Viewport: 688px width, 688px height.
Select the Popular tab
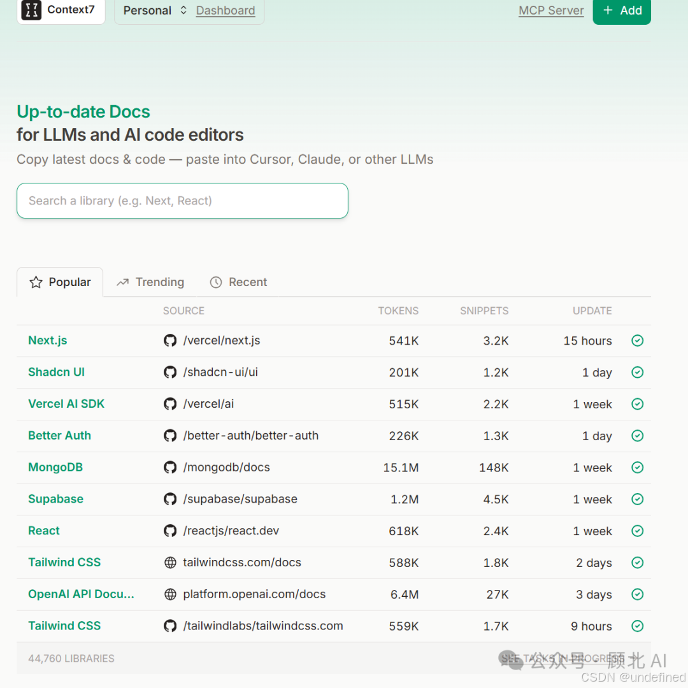pos(60,282)
